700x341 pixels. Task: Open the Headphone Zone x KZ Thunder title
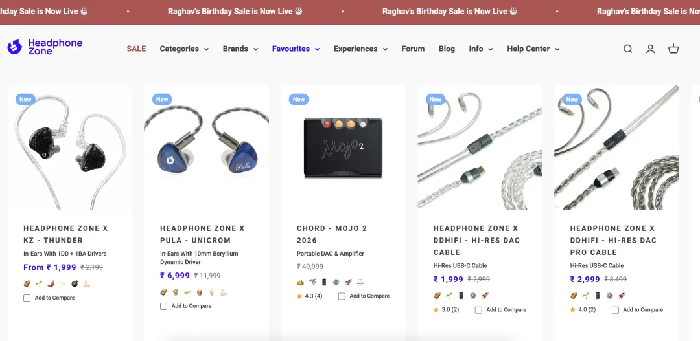pyautogui.click(x=65, y=234)
